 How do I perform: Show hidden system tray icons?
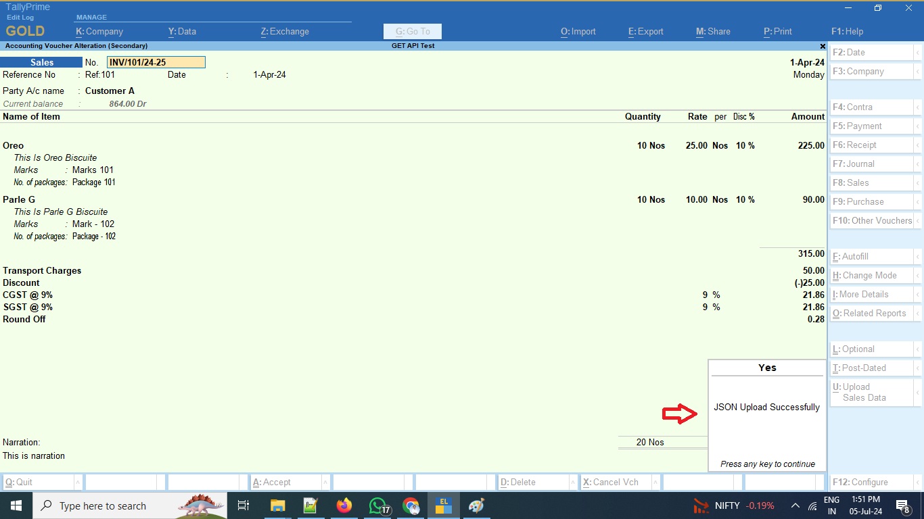tap(795, 505)
